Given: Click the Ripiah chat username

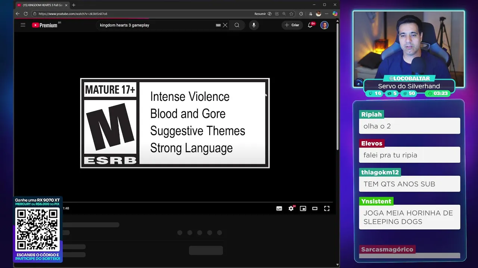Looking at the screenshot, I should click(372, 114).
